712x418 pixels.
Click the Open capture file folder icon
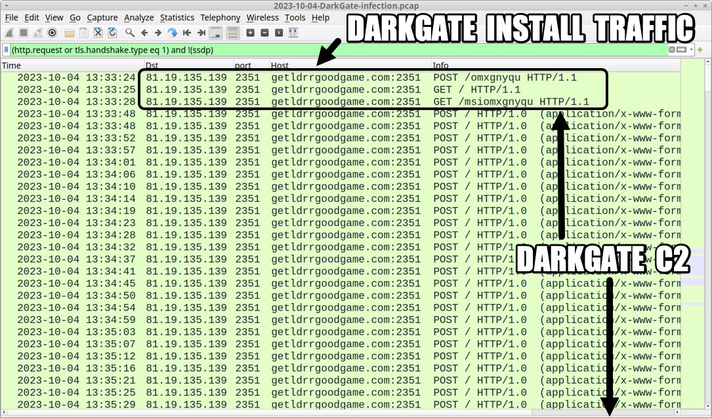pyautogui.click(x=70, y=33)
